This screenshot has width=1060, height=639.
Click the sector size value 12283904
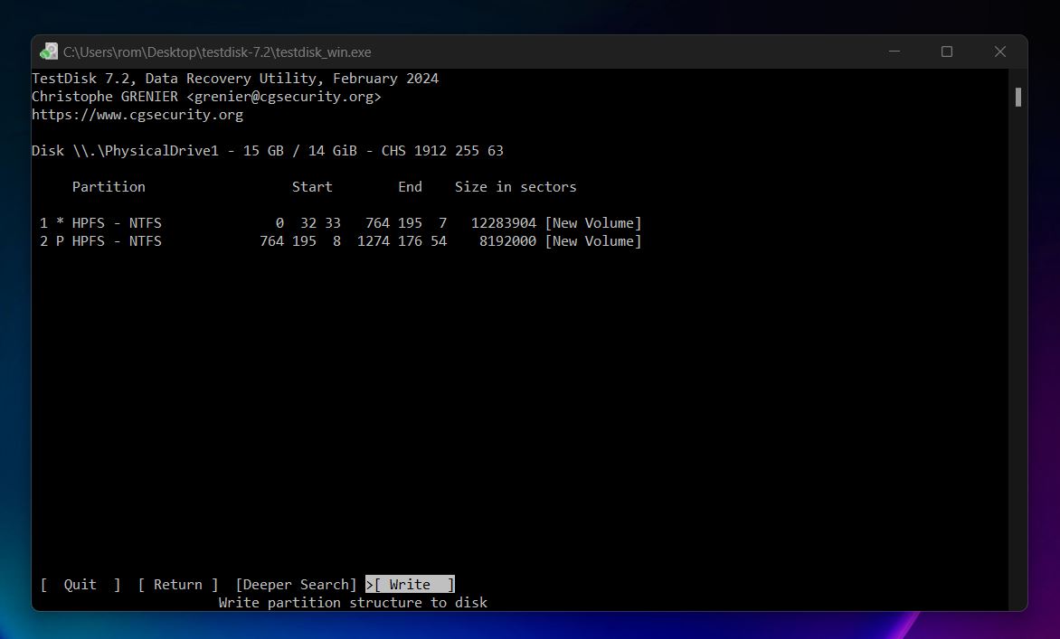pyautogui.click(x=504, y=223)
